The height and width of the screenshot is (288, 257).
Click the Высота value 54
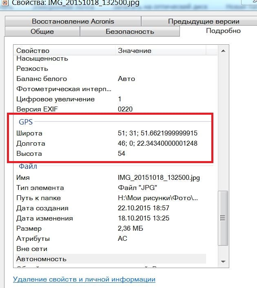(121, 154)
